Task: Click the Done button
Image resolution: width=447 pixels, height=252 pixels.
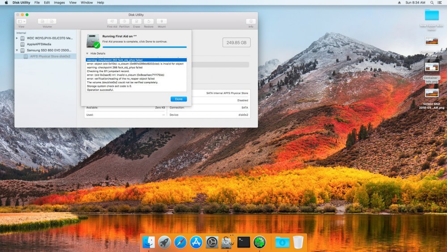Action: point(179,99)
